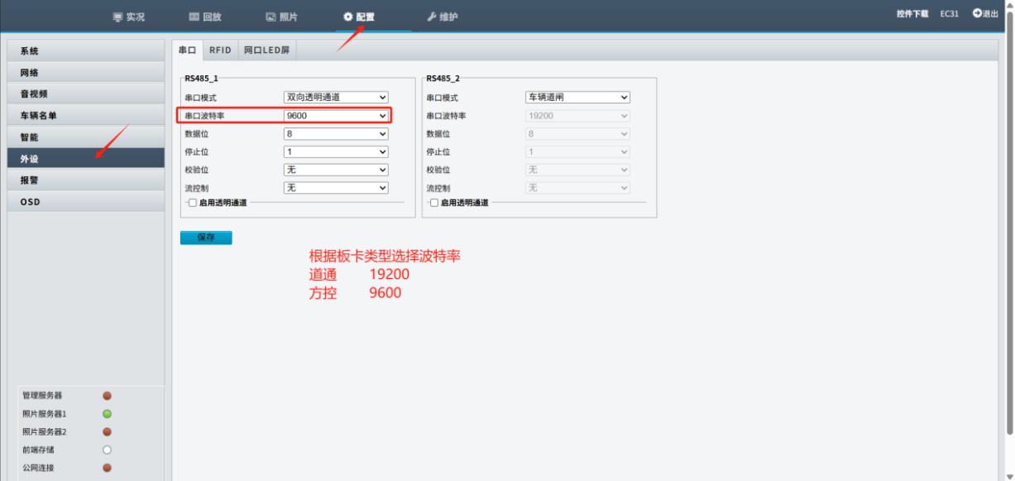Click the RS485_1 group title

pos(201,79)
